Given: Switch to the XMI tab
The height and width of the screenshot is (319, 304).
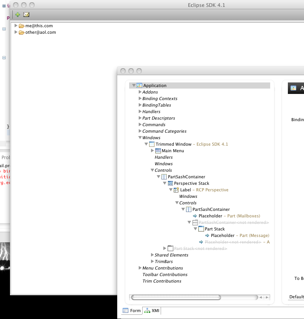Looking at the screenshot, I should pyautogui.click(x=151, y=311).
